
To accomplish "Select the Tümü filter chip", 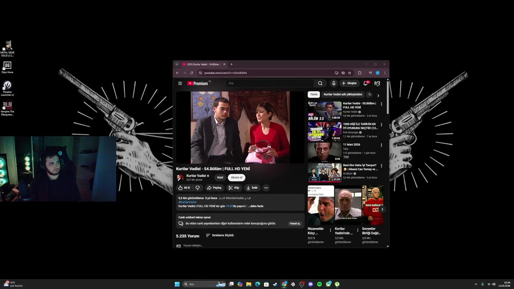I will 314,94.
